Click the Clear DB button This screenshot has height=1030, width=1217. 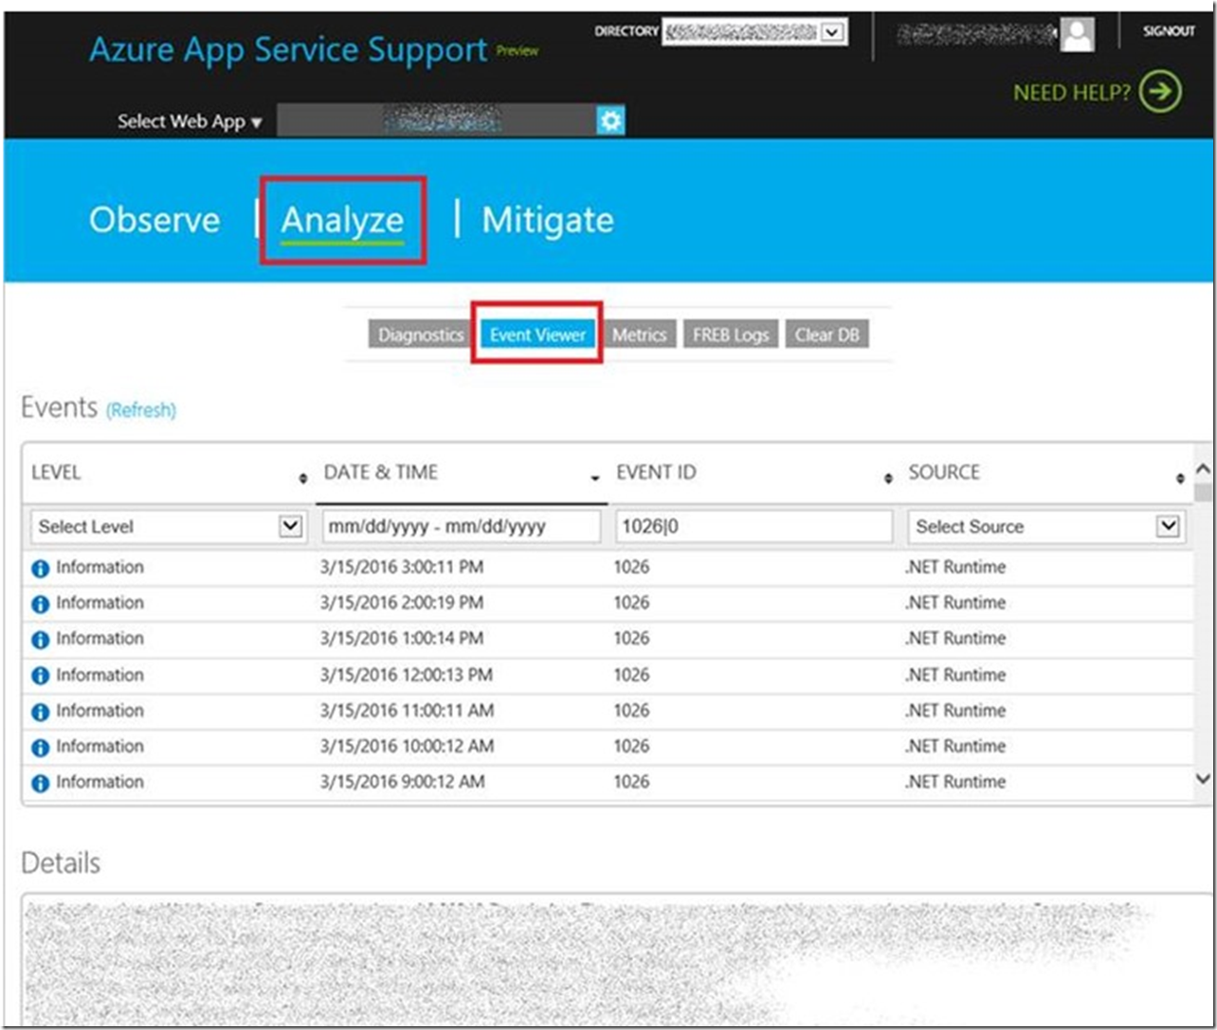827,334
